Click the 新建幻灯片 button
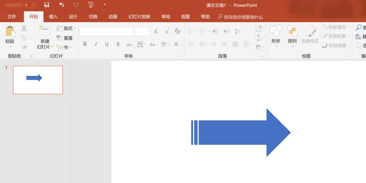This screenshot has height=183, width=366. (45, 37)
